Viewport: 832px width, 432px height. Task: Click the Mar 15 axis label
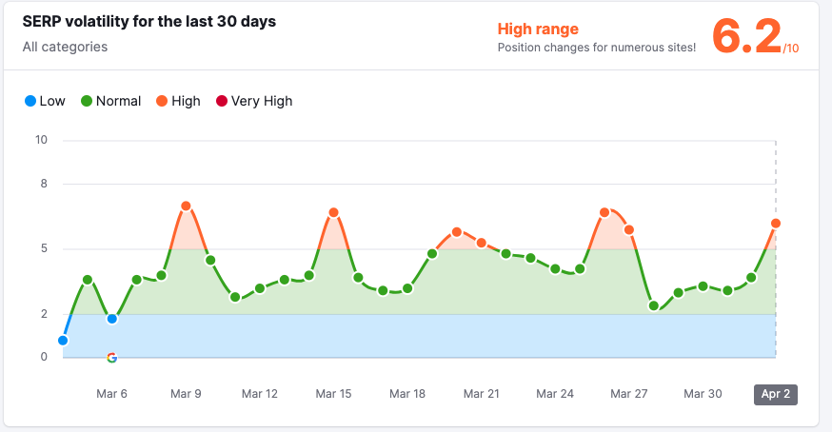333,394
